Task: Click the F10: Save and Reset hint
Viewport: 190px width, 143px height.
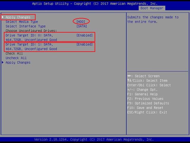Action: click(x=145, y=108)
